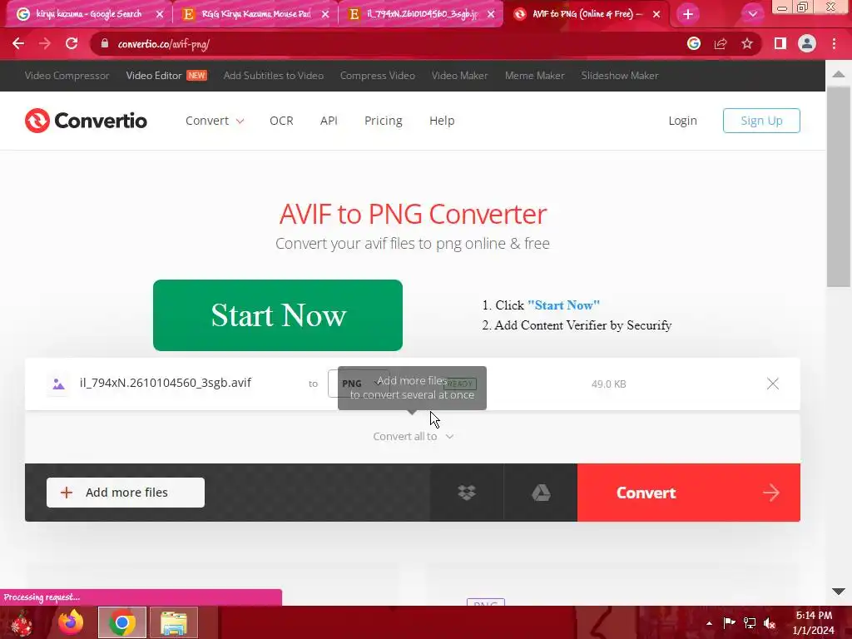Click the Meme Maker link

[x=535, y=76]
